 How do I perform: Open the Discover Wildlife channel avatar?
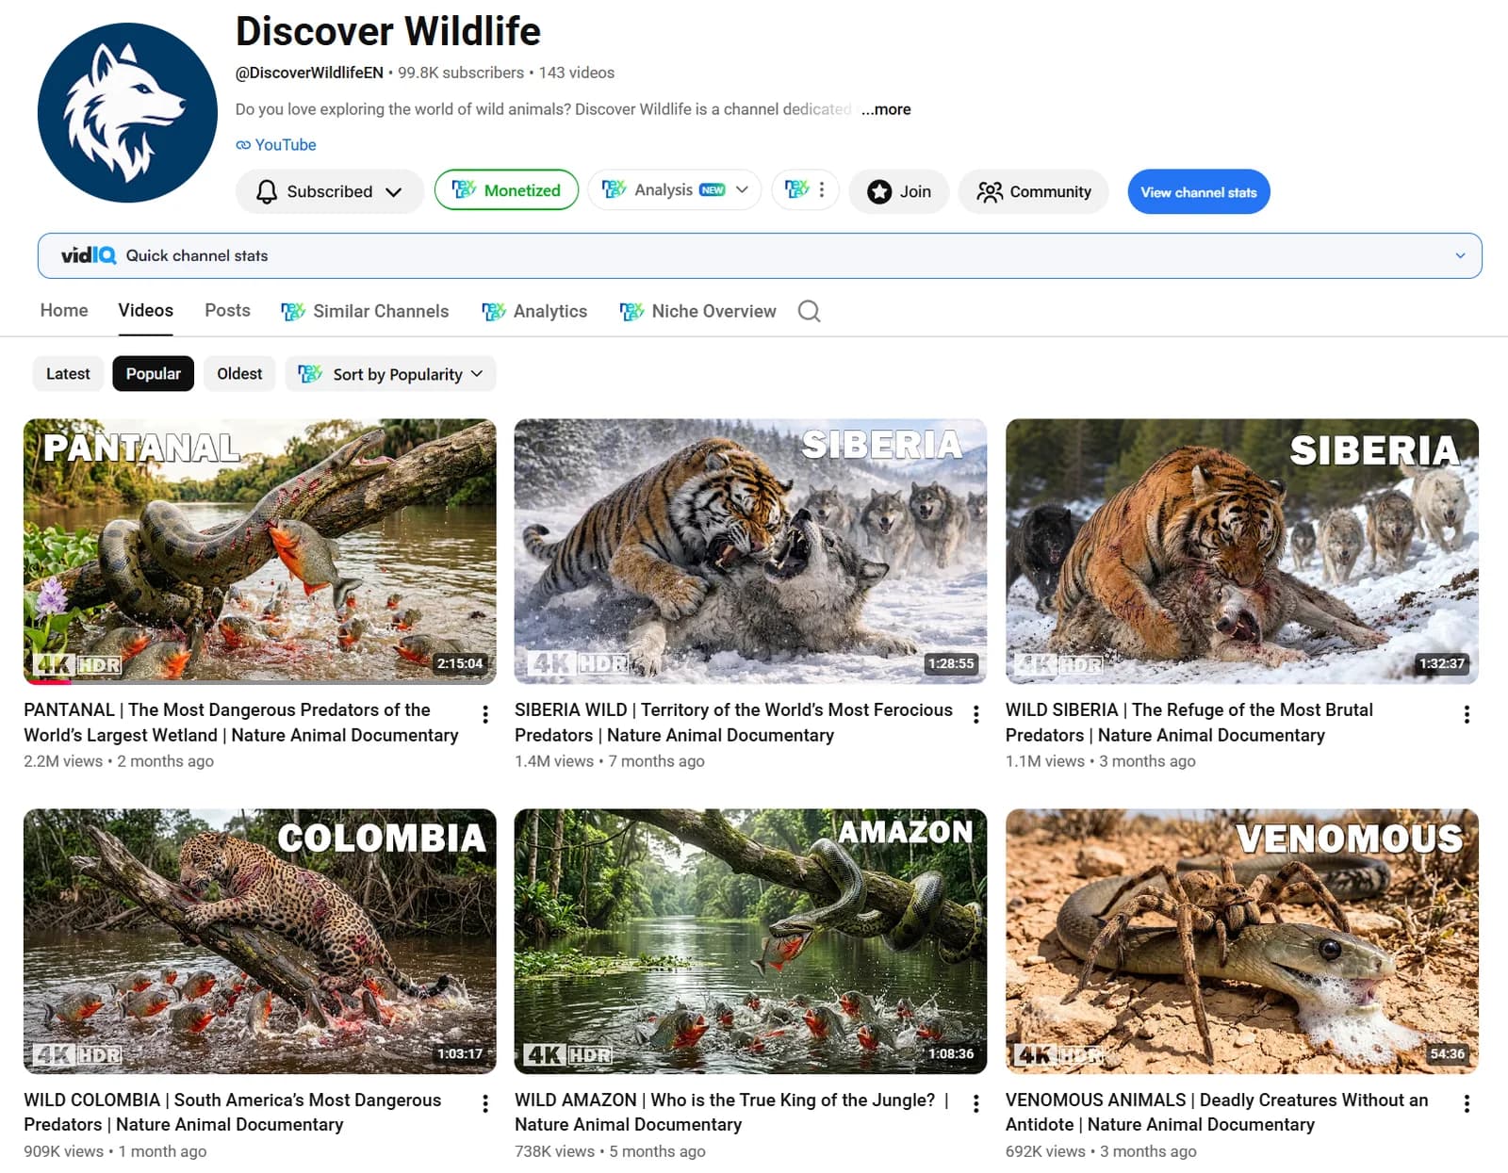pyautogui.click(x=127, y=113)
